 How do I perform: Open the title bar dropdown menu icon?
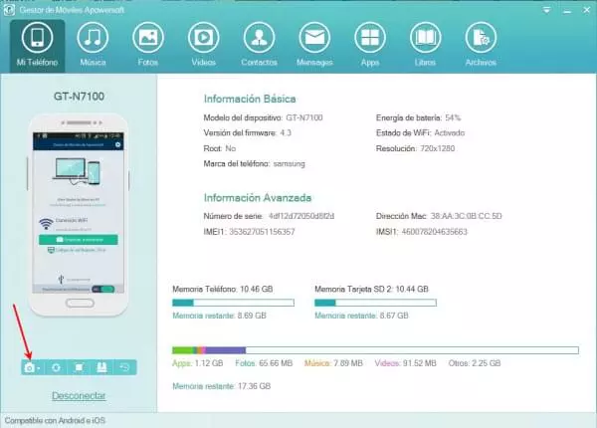546,10
